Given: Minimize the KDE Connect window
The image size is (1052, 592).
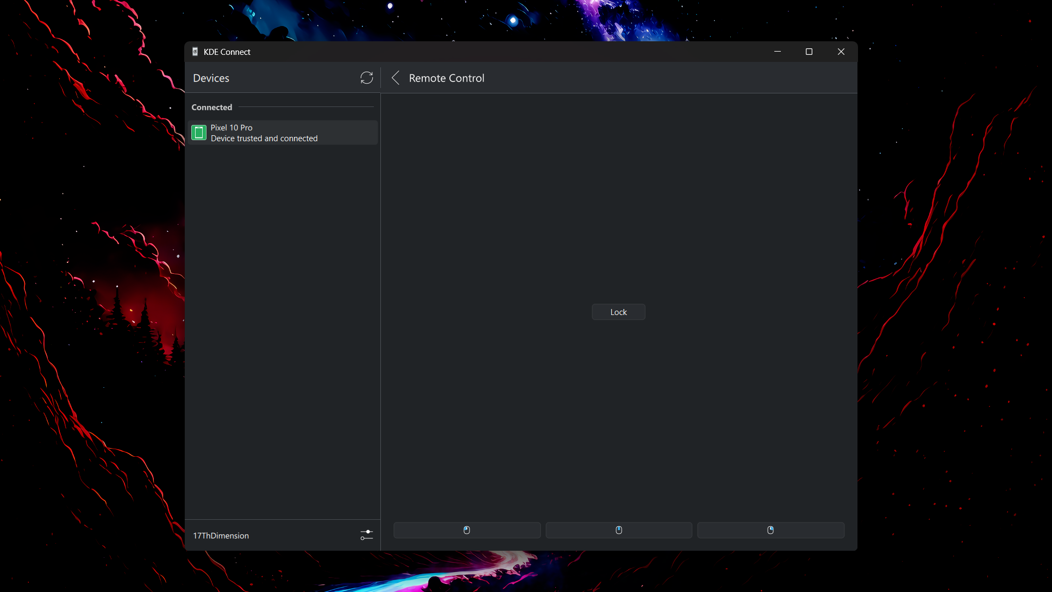Looking at the screenshot, I should tap(778, 52).
